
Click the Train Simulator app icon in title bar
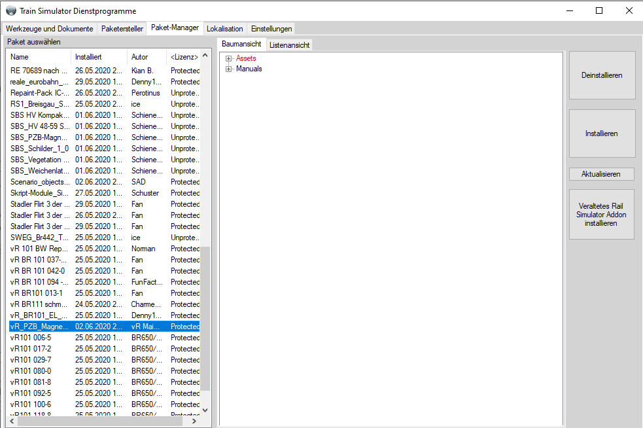click(x=10, y=10)
